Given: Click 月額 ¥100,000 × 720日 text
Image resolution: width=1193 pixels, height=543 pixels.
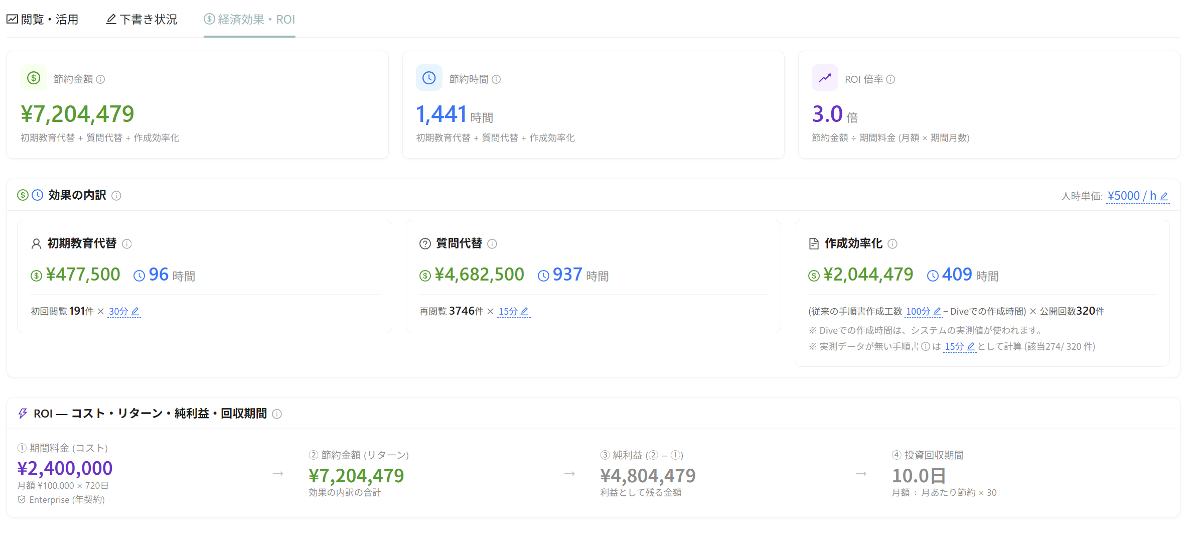Looking at the screenshot, I should pos(63,486).
